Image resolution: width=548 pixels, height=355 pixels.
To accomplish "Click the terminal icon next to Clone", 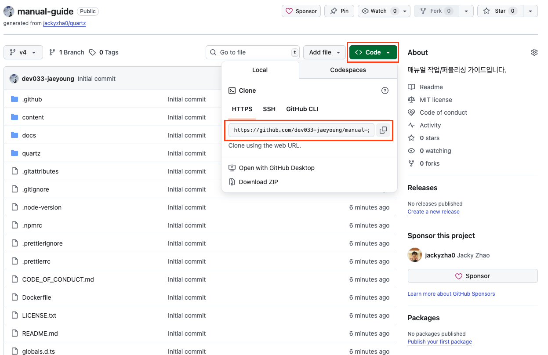I will 232,91.
